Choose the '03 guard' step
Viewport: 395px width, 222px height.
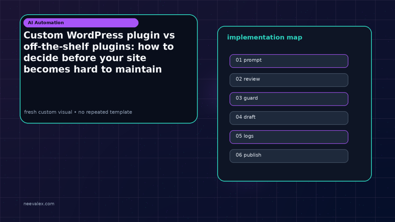[289, 99]
